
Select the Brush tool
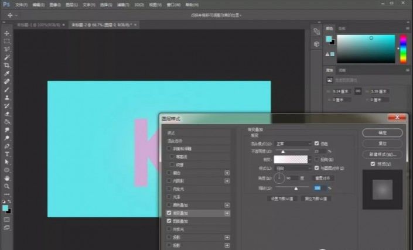(x=7, y=90)
